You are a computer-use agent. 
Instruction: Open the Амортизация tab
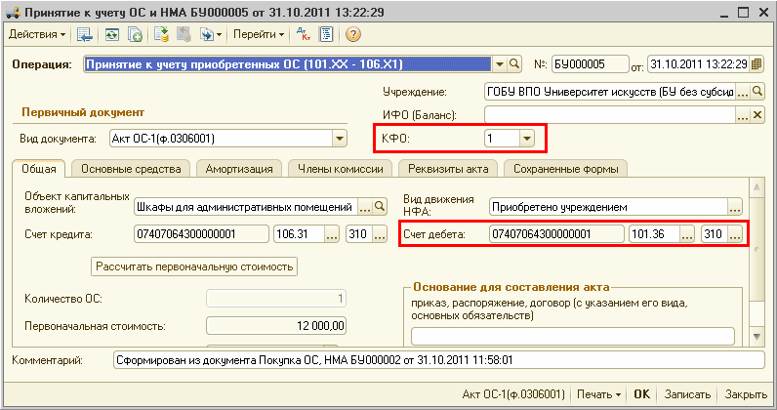(239, 169)
